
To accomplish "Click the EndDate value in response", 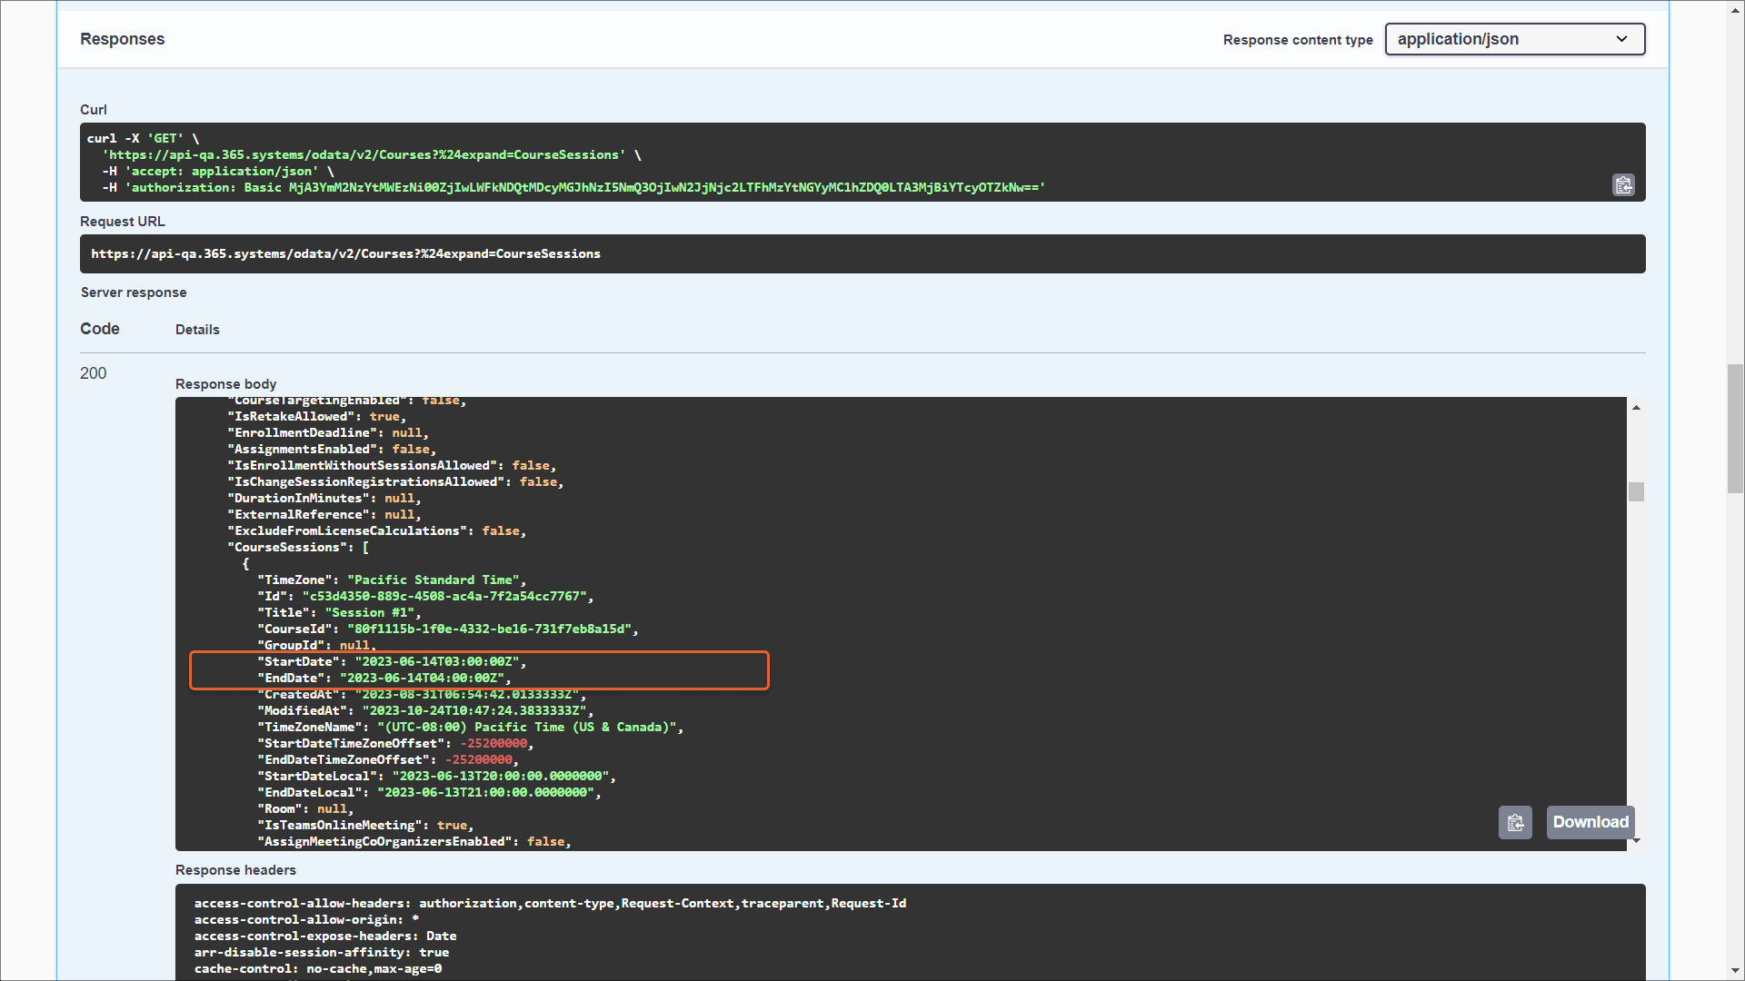I will tap(423, 679).
